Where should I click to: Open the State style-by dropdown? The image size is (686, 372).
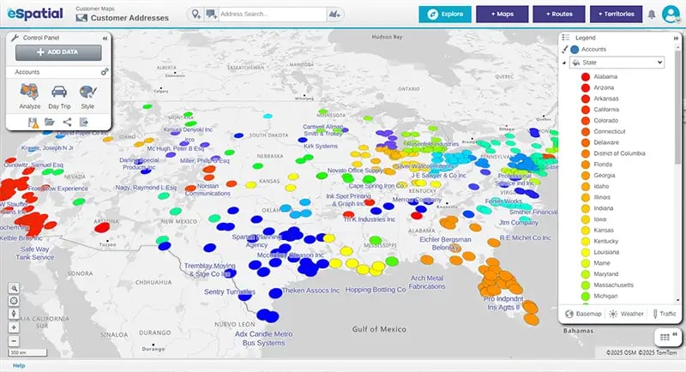point(617,63)
